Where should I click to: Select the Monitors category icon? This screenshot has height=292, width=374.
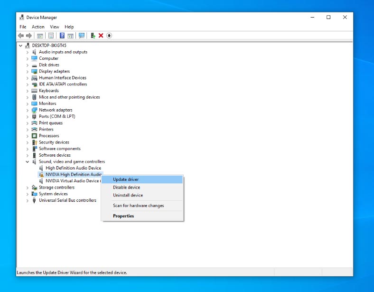coord(34,104)
